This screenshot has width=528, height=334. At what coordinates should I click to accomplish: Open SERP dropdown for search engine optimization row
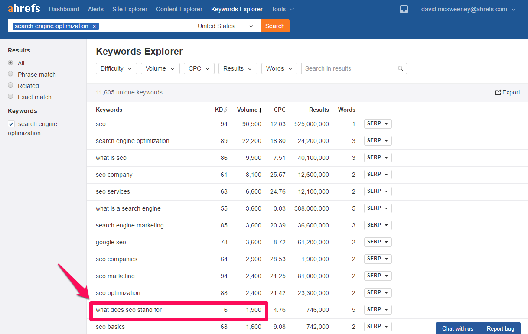pos(378,141)
